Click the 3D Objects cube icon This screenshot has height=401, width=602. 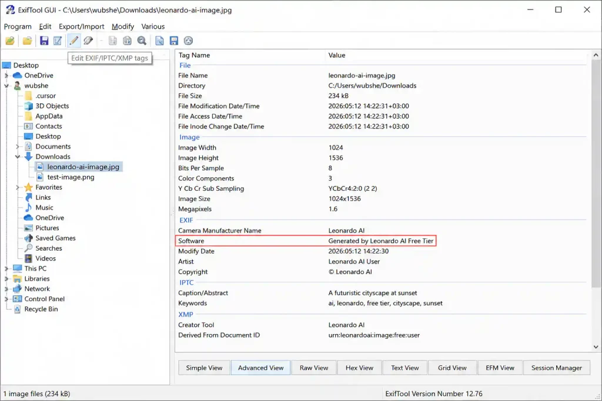[x=28, y=106]
